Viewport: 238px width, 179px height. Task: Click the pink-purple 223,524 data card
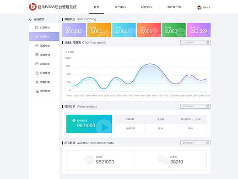[x=199, y=30]
